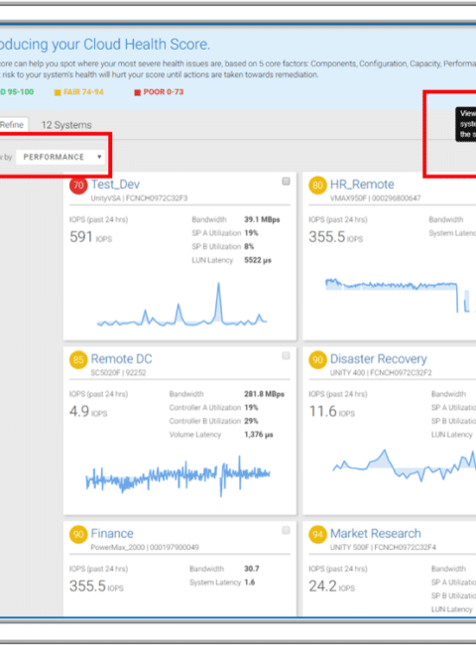Open the Market Research system link

376,533
